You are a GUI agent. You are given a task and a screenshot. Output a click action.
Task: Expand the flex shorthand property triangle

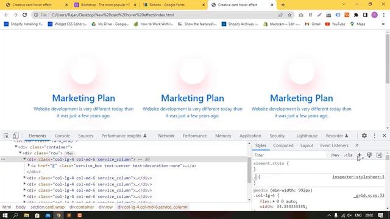(x=274, y=201)
